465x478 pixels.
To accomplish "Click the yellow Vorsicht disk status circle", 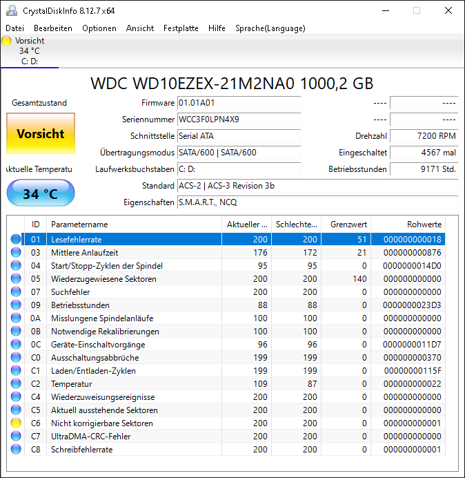I will coord(6,41).
